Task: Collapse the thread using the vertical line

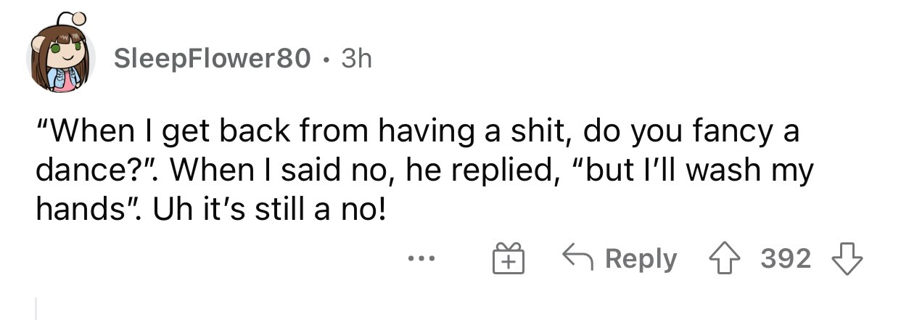Action: click(36, 308)
